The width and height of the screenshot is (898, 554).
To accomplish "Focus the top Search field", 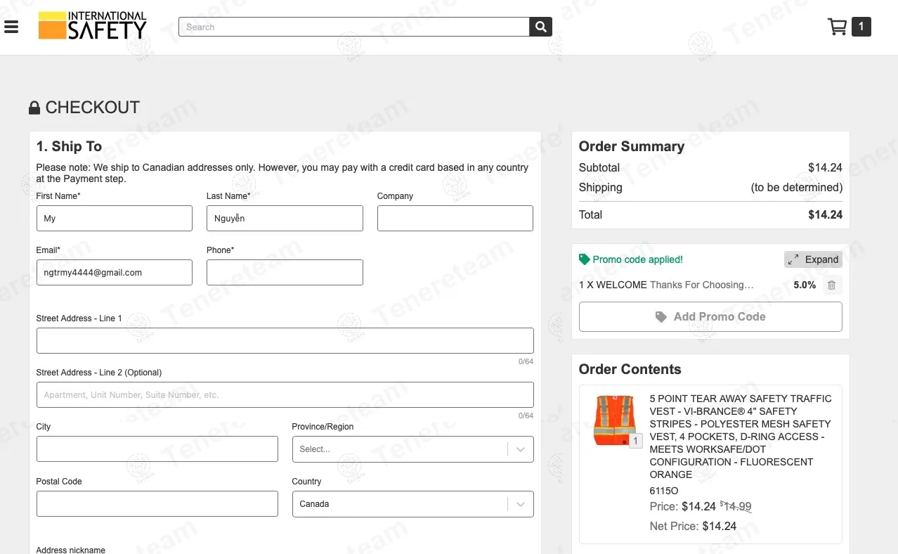I will tap(353, 27).
